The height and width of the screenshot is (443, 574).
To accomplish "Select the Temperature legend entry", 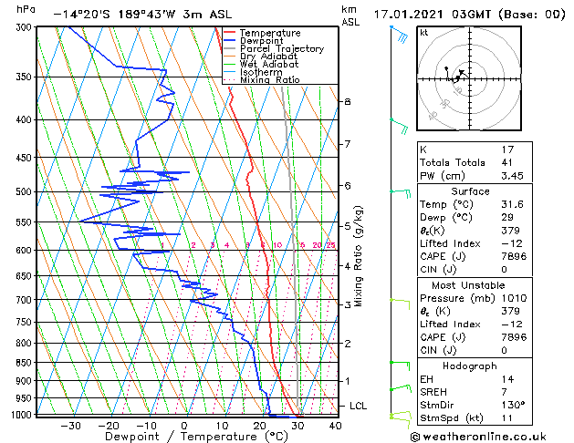I will 270,33.
